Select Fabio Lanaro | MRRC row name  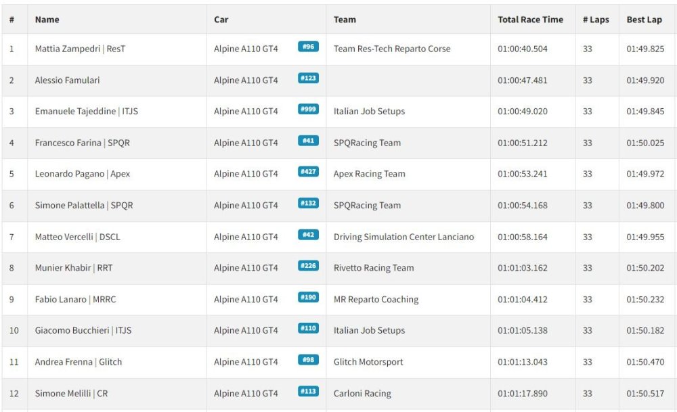coord(76,300)
